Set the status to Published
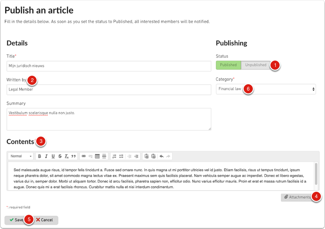 click(228, 65)
